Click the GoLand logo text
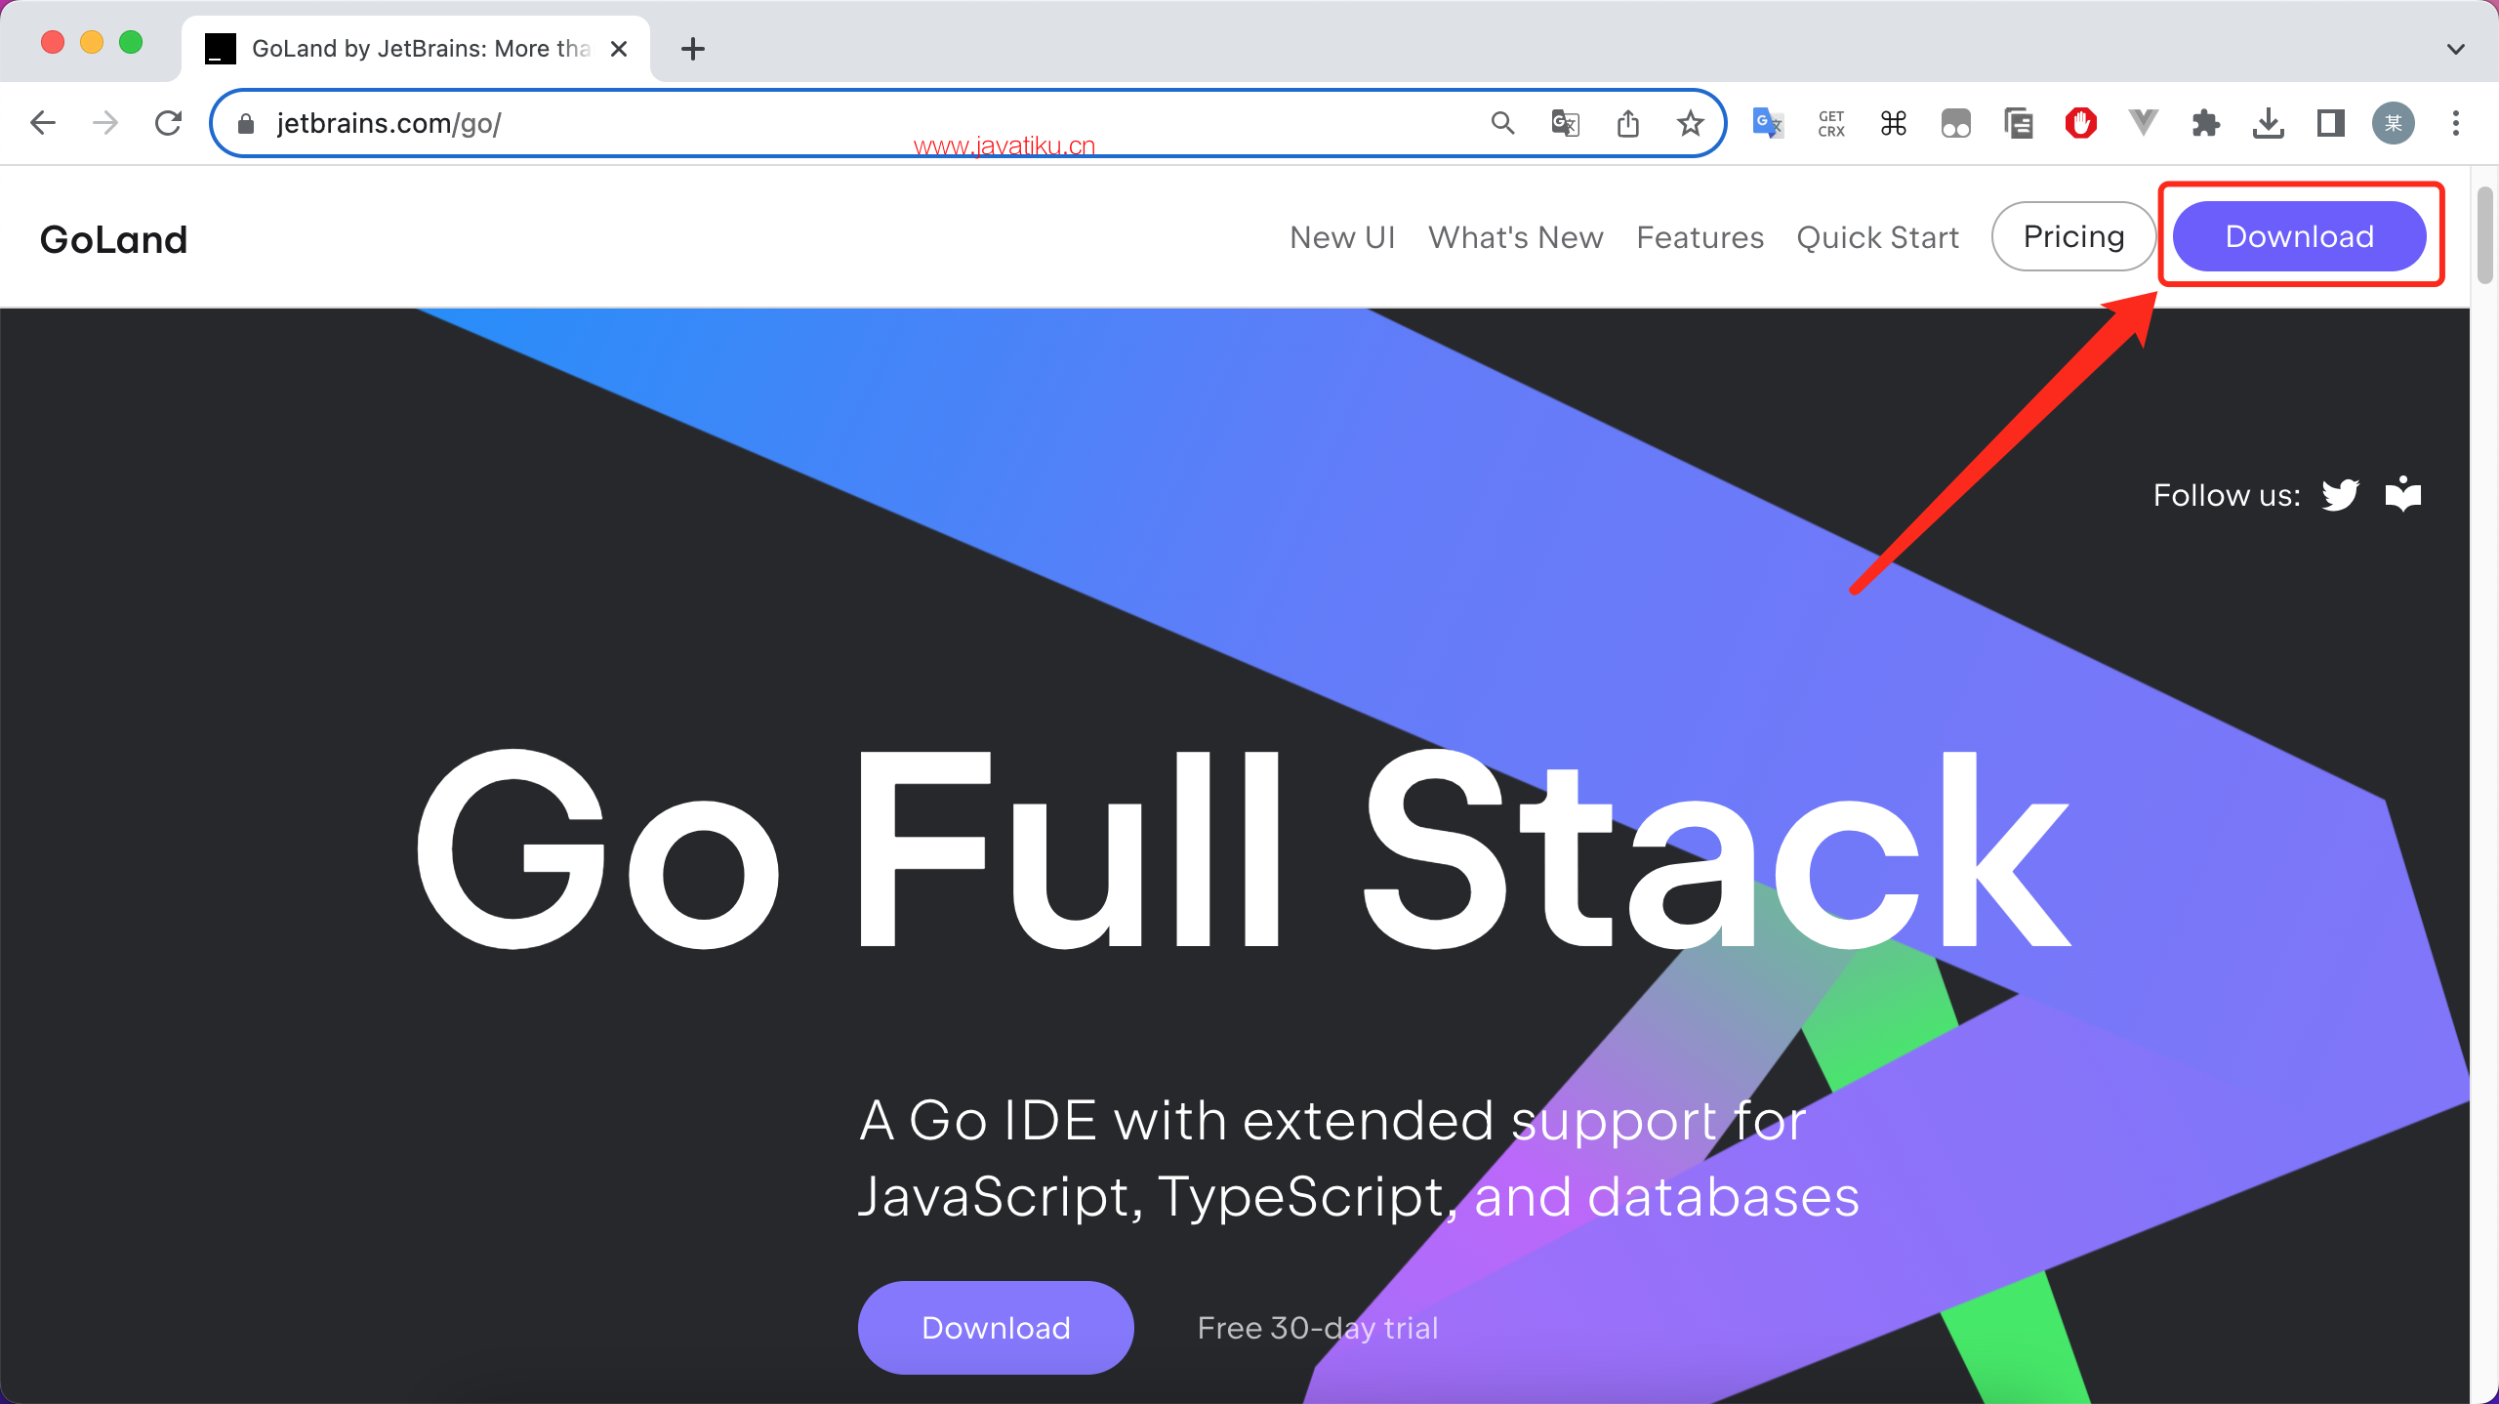Screen dimensions: 2499x1404 [x=114, y=240]
